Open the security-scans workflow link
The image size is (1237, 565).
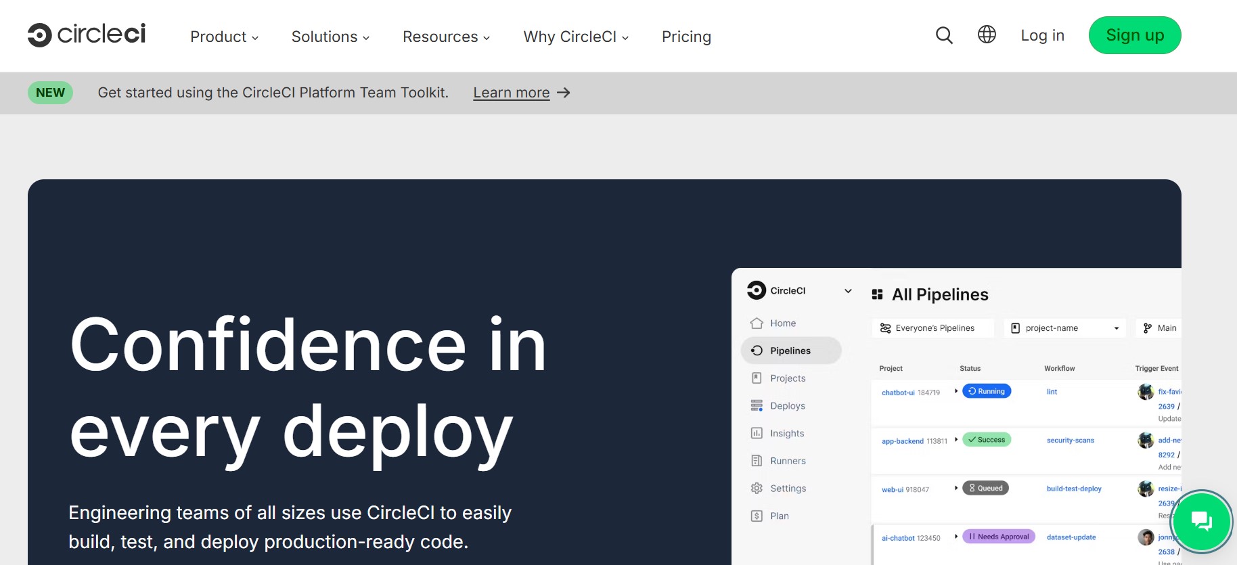[1070, 440]
